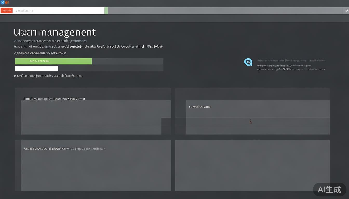Open the bottom-left panel header text
This screenshot has height=199, width=349.
64,149
